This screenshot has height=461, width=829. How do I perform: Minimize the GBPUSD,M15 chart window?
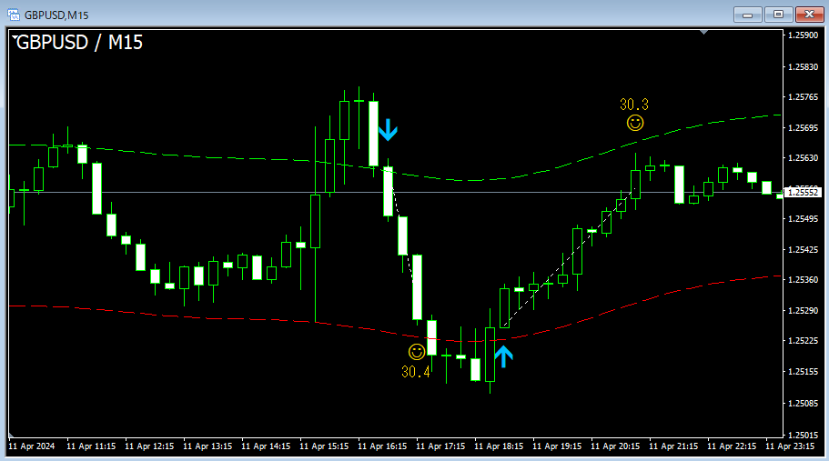tap(748, 15)
